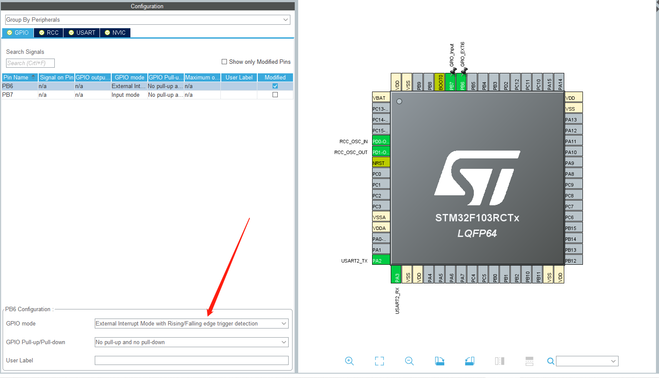This screenshot has width=659, height=378.
Task: Select the green PB7 pin on the chip
Action: click(x=451, y=82)
